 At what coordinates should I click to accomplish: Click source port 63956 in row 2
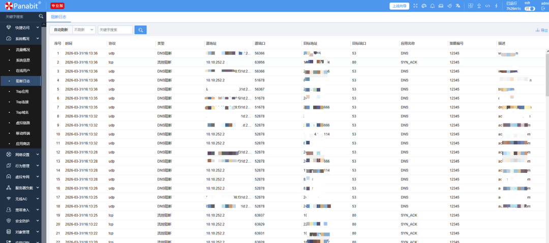260,63
